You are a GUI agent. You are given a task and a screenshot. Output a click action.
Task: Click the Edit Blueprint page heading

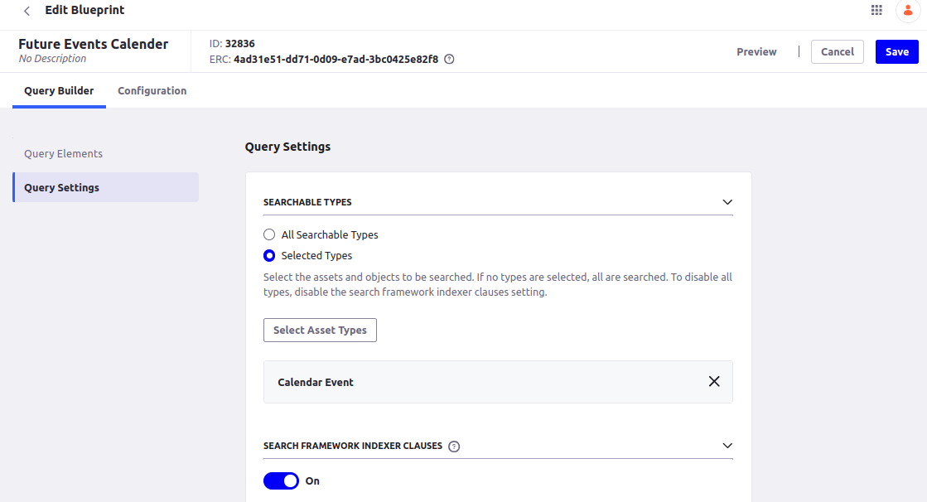pyautogui.click(x=84, y=10)
